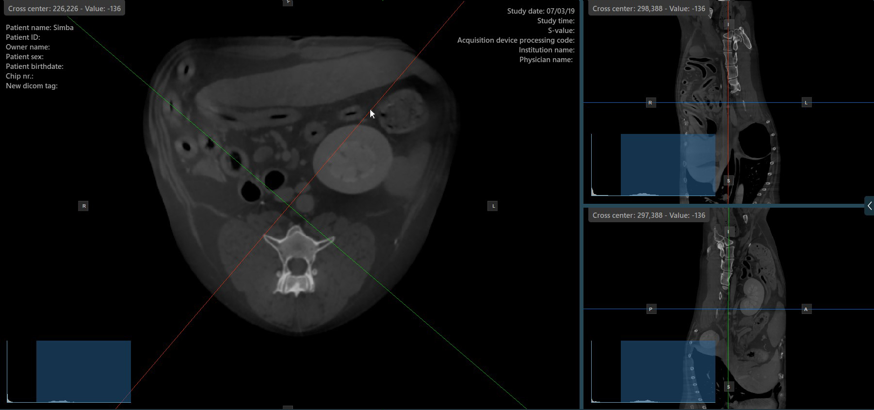The image size is (874, 410).
Task: Select the S marker in the coronal view
Action: pyautogui.click(x=728, y=180)
